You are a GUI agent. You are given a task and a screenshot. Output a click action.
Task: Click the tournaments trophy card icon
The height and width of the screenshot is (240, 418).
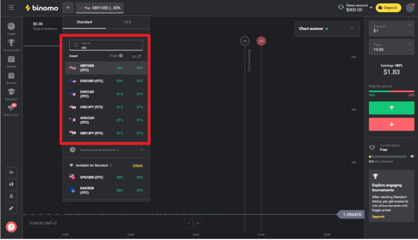[x=376, y=176]
